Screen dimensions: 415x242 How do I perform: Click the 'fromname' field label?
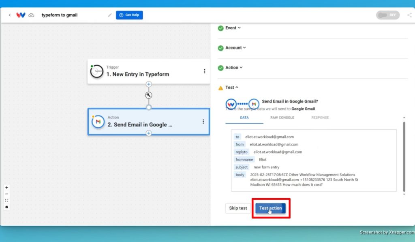point(244,159)
